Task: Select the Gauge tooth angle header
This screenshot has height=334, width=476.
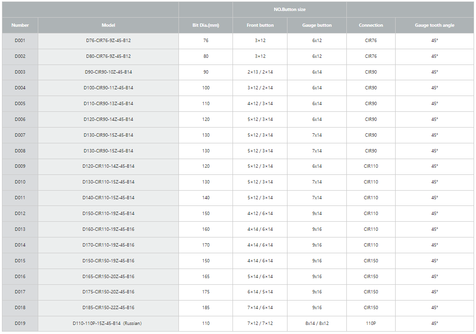Action: [x=435, y=25]
